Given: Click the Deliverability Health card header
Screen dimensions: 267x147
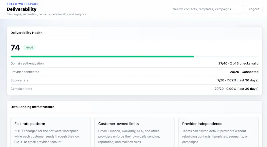Looking at the screenshot, I should [135, 33].
